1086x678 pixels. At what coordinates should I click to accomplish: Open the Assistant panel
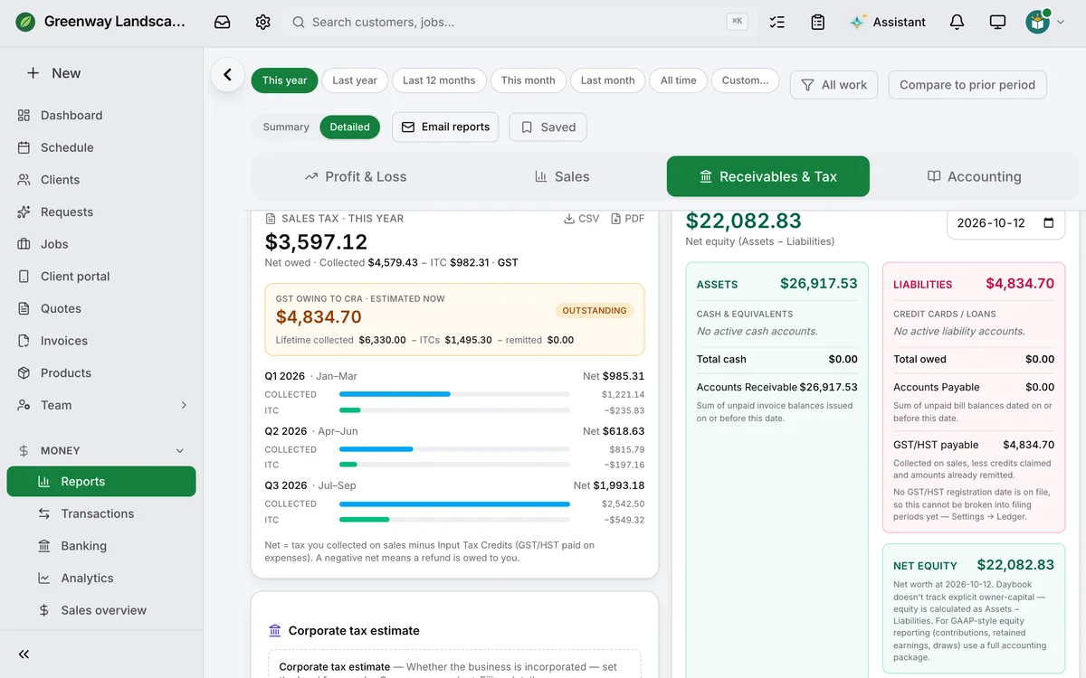(888, 22)
